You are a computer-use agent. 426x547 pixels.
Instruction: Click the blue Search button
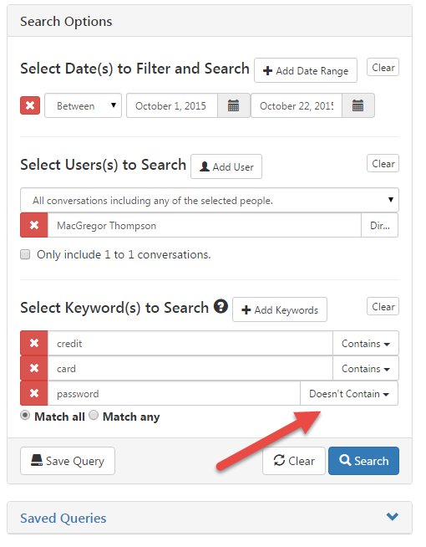pos(363,461)
